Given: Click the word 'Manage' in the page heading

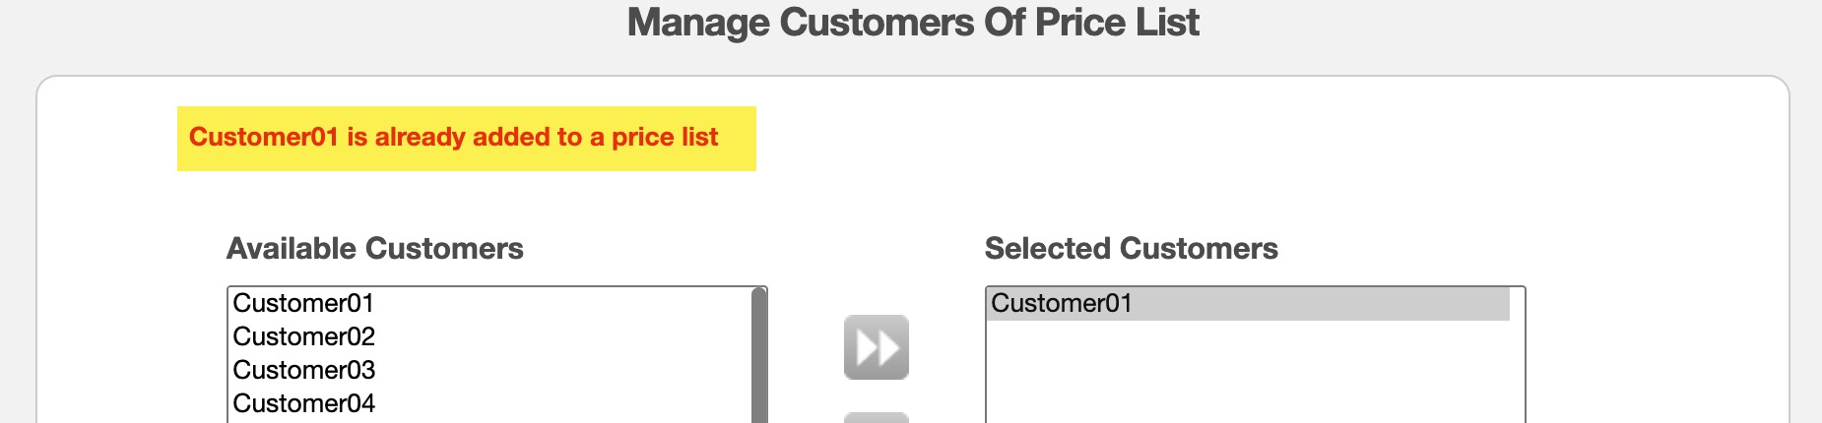Looking at the screenshot, I should (698, 23).
